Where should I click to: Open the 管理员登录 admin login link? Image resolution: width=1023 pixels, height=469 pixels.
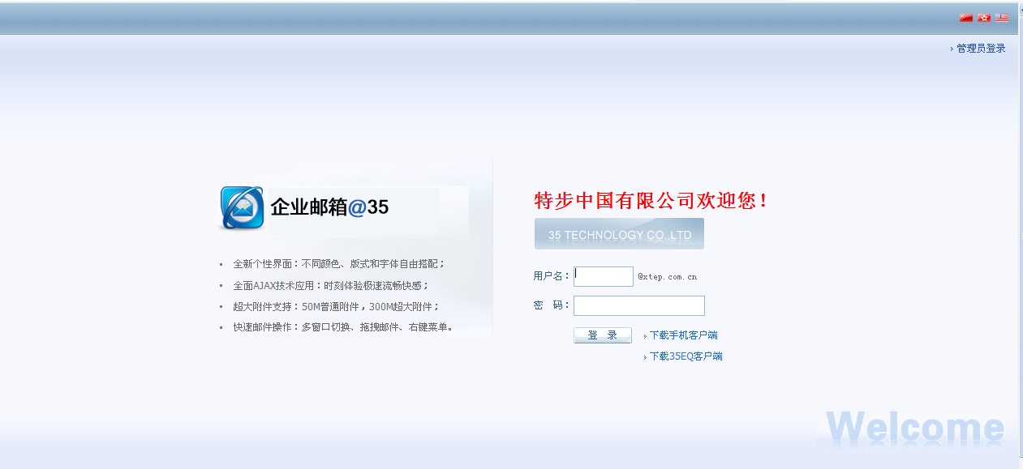pyautogui.click(x=981, y=49)
